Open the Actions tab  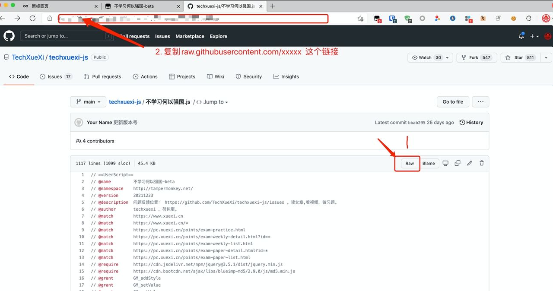(145, 76)
